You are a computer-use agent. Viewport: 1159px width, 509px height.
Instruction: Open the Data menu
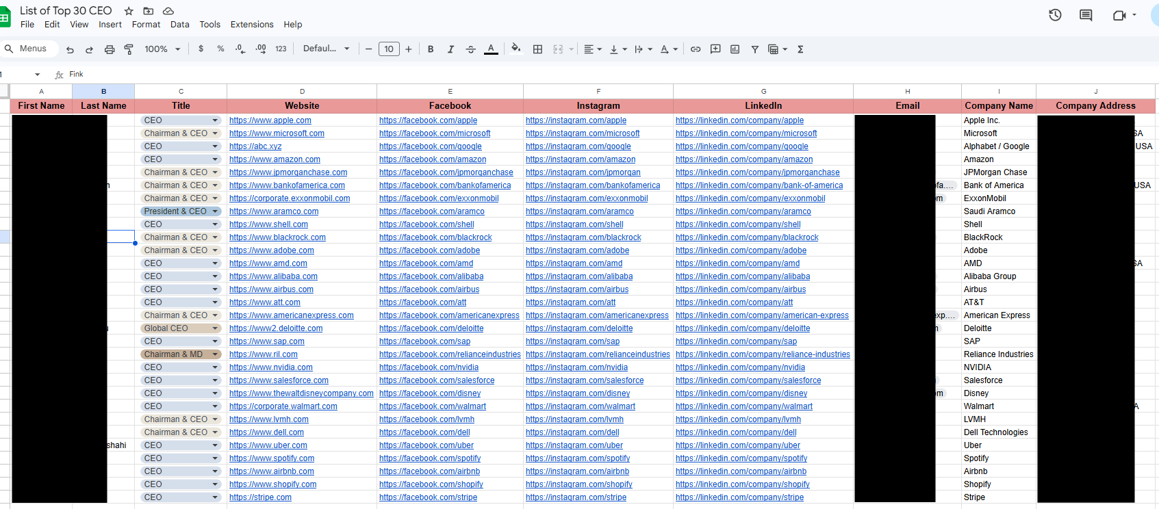coord(180,25)
